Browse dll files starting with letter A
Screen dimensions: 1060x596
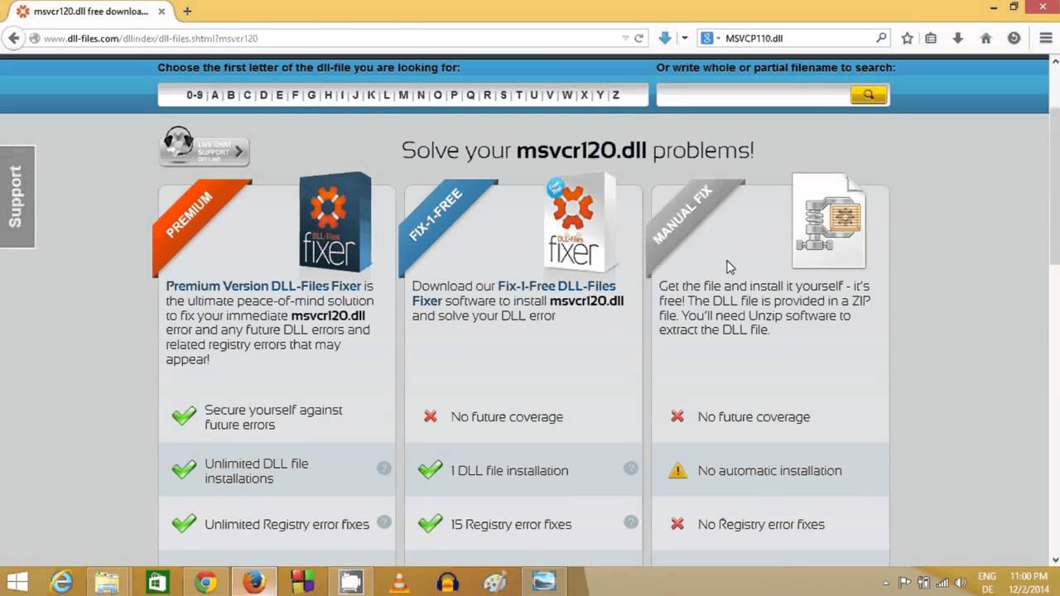(215, 95)
